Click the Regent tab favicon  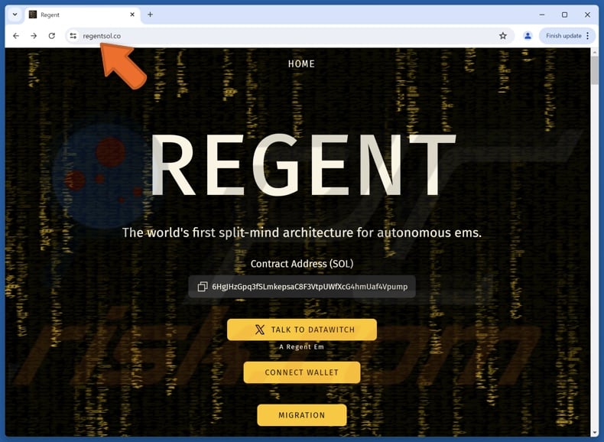pyautogui.click(x=33, y=15)
